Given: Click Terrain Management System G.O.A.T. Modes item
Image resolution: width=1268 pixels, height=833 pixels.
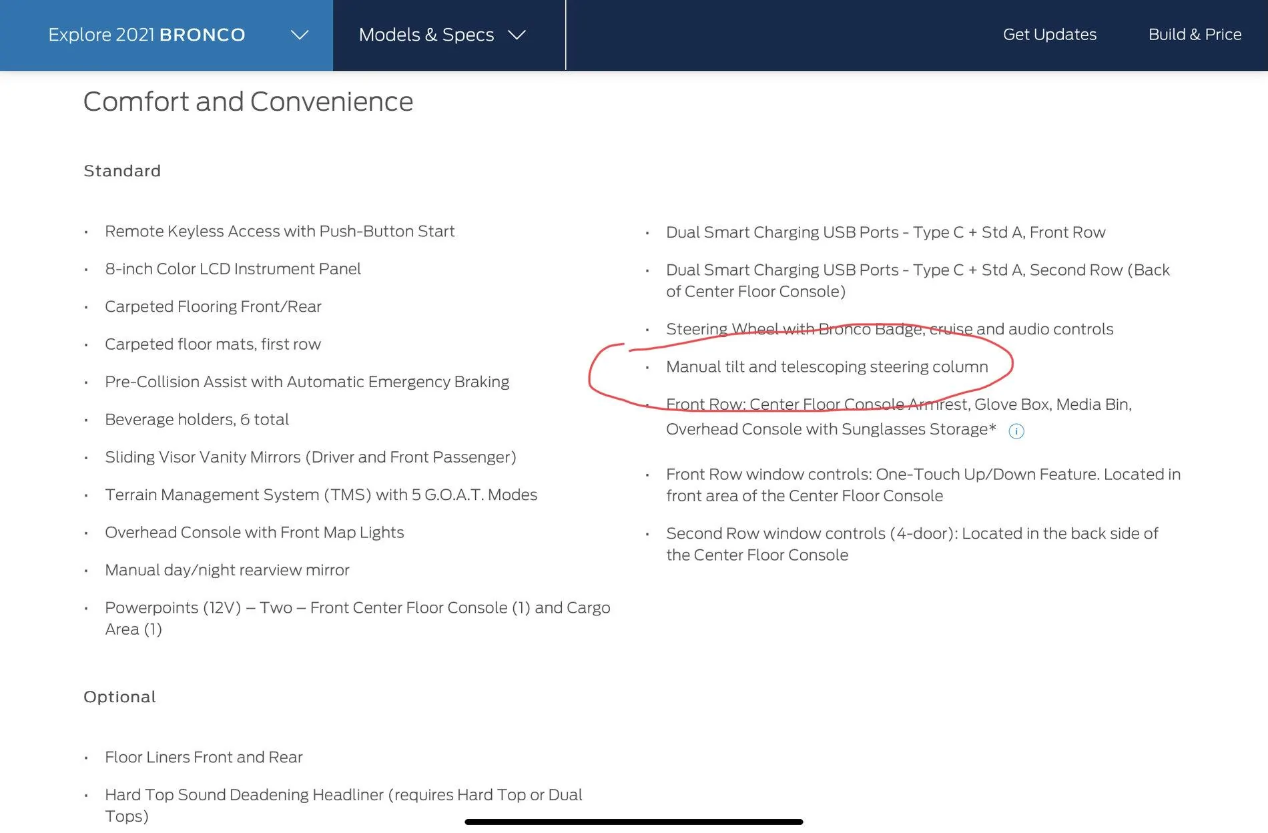Looking at the screenshot, I should (x=321, y=495).
